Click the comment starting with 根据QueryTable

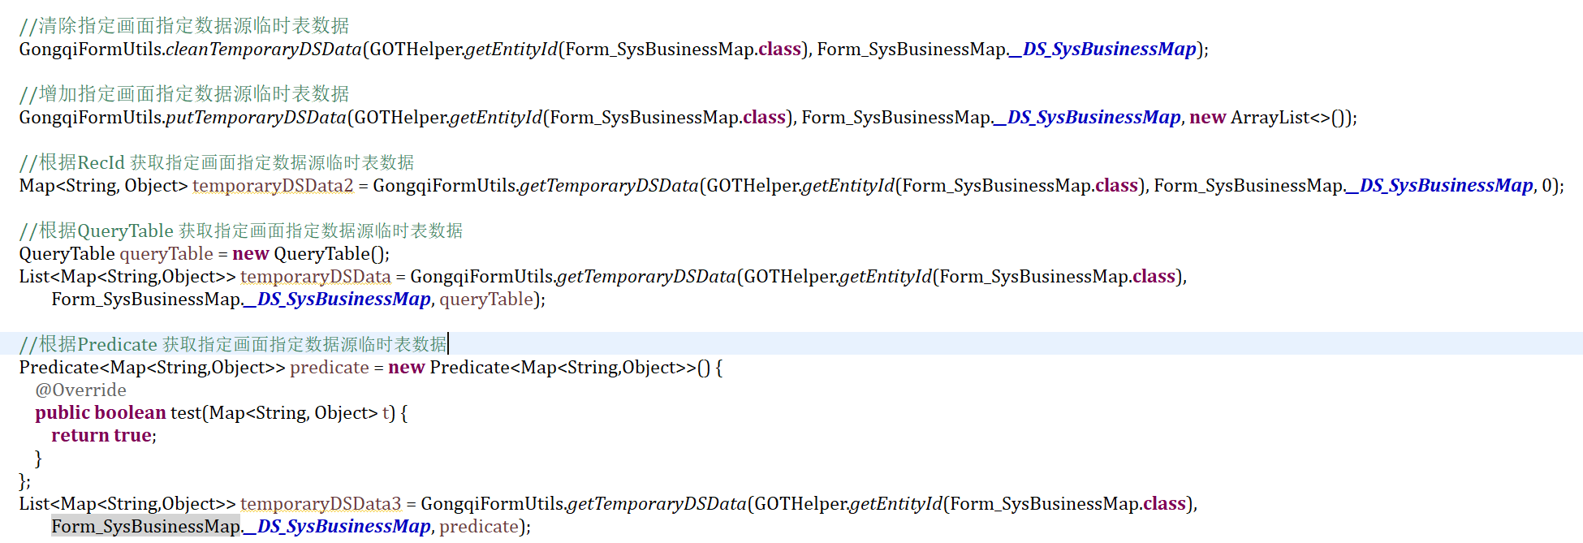pos(241,231)
